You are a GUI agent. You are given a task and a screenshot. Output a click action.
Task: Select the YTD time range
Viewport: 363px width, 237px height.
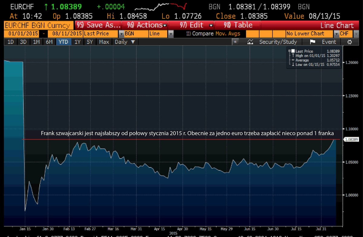point(63,42)
